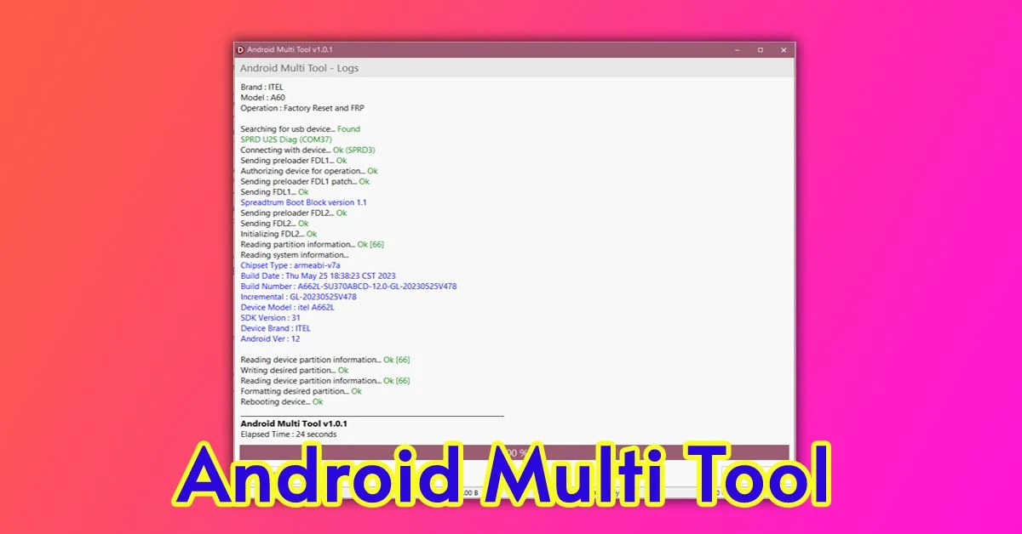This screenshot has height=534, width=1022.
Task: Click the 'Build Date : Thu May 25' line
Action: tap(319, 276)
